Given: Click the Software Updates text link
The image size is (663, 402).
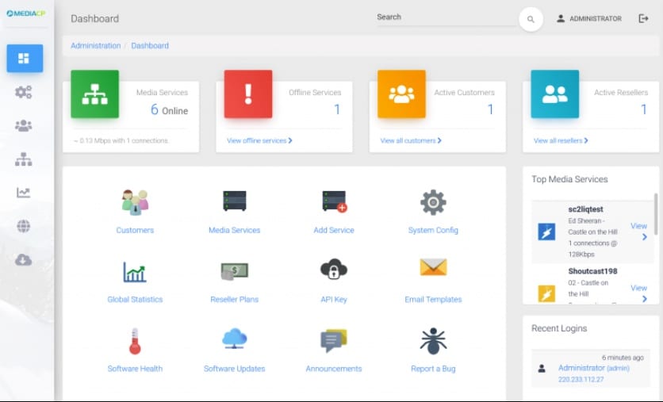Looking at the screenshot, I should click(x=234, y=369).
